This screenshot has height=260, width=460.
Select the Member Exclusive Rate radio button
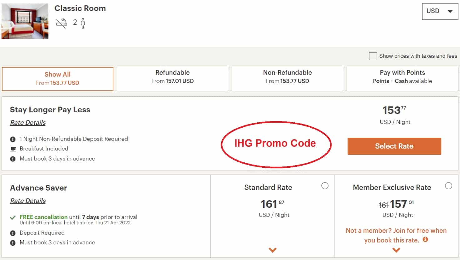(x=449, y=186)
